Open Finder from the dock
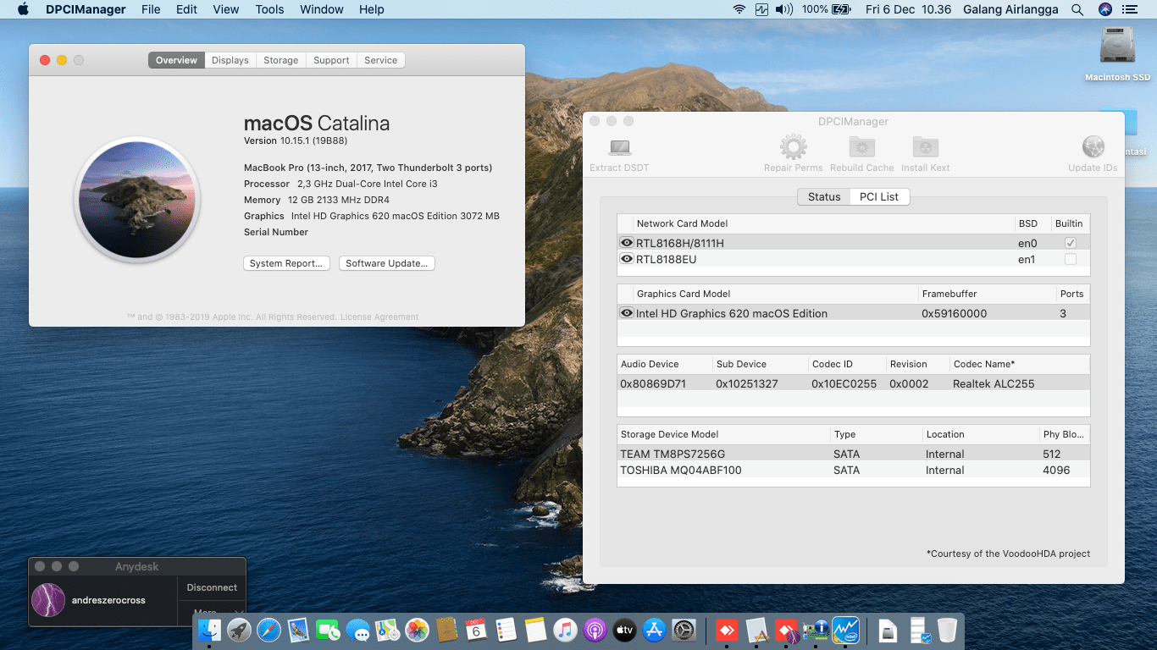 pyautogui.click(x=209, y=630)
